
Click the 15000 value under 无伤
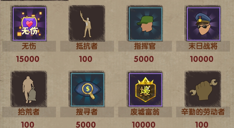[x=28, y=59]
